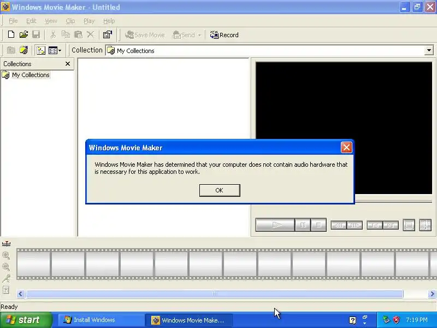Click the taskbar restore toolbar icon

pos(364,318)
